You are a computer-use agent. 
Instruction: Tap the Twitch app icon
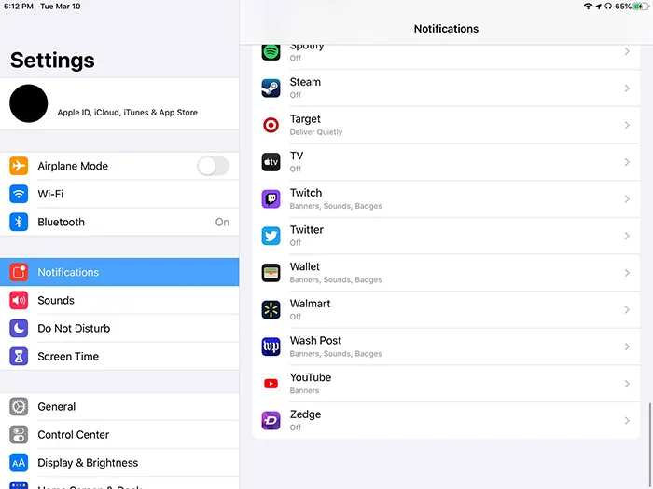271,198
